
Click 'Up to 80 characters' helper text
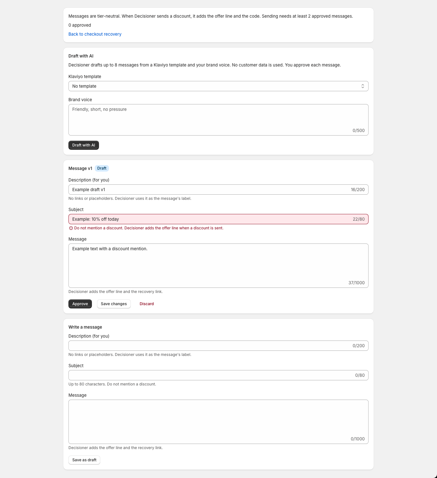(112, 384)
